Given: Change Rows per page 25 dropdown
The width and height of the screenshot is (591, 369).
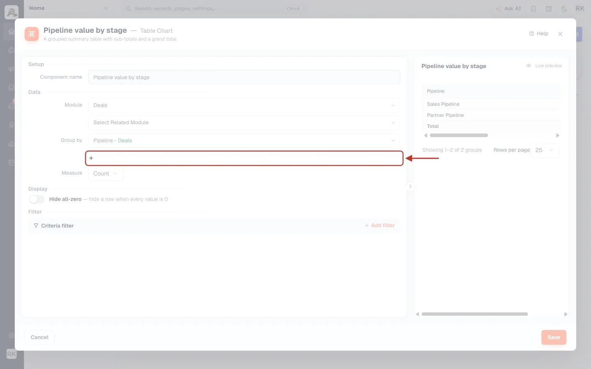Looking at the screenshot, I should 545,150.
